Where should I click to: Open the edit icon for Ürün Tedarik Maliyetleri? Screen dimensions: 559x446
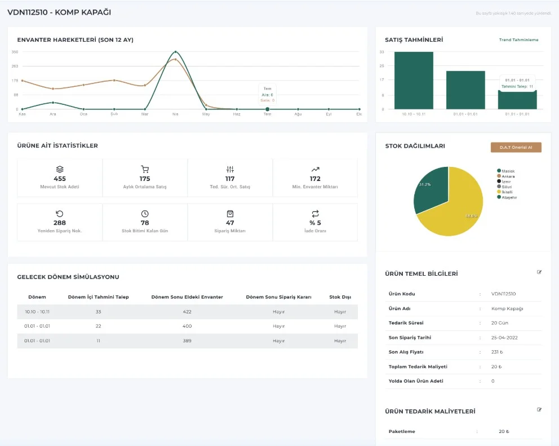tap(539, 410)
